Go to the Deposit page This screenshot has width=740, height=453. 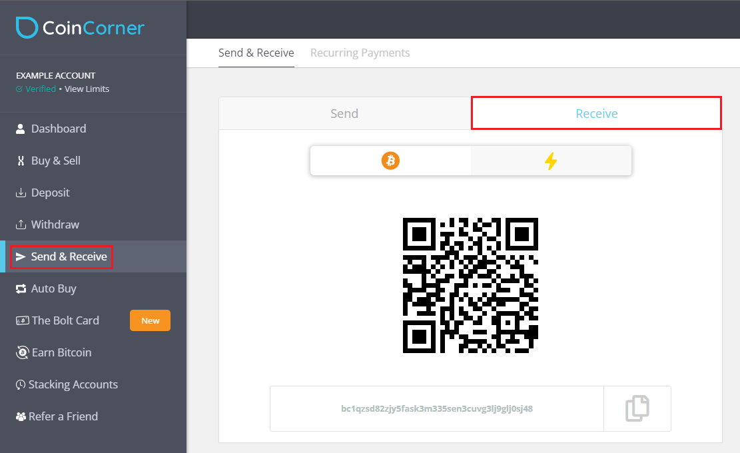tap(50, 193)
